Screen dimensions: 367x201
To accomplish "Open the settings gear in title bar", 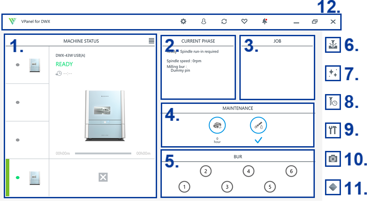I will coord(183,22).
